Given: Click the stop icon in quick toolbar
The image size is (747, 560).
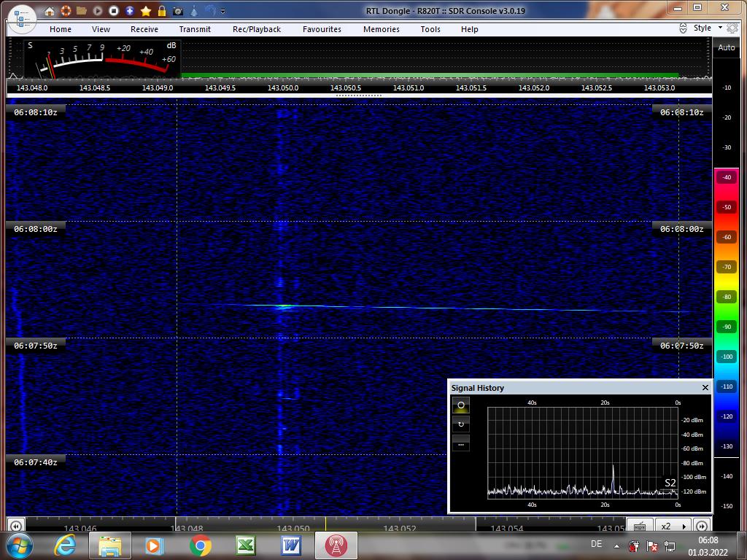Looking at the screenshot, I should (114, 10).
